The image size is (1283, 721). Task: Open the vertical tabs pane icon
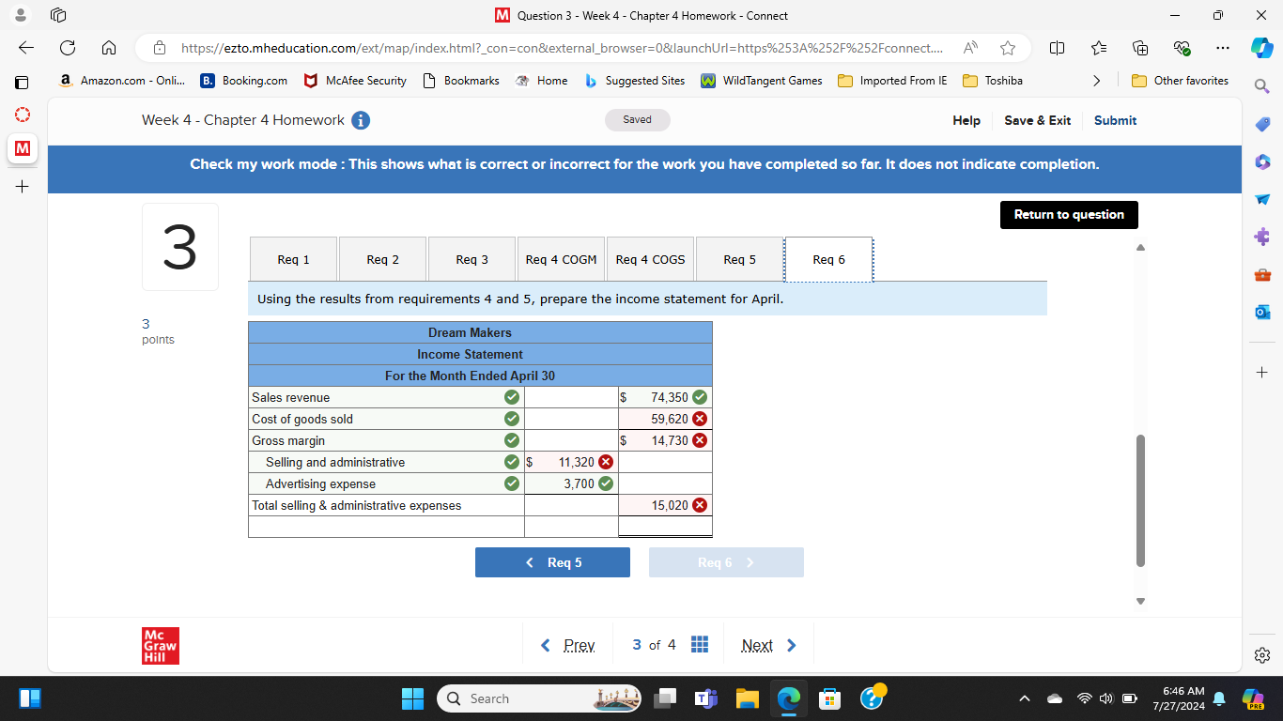(x=23, y=83)
